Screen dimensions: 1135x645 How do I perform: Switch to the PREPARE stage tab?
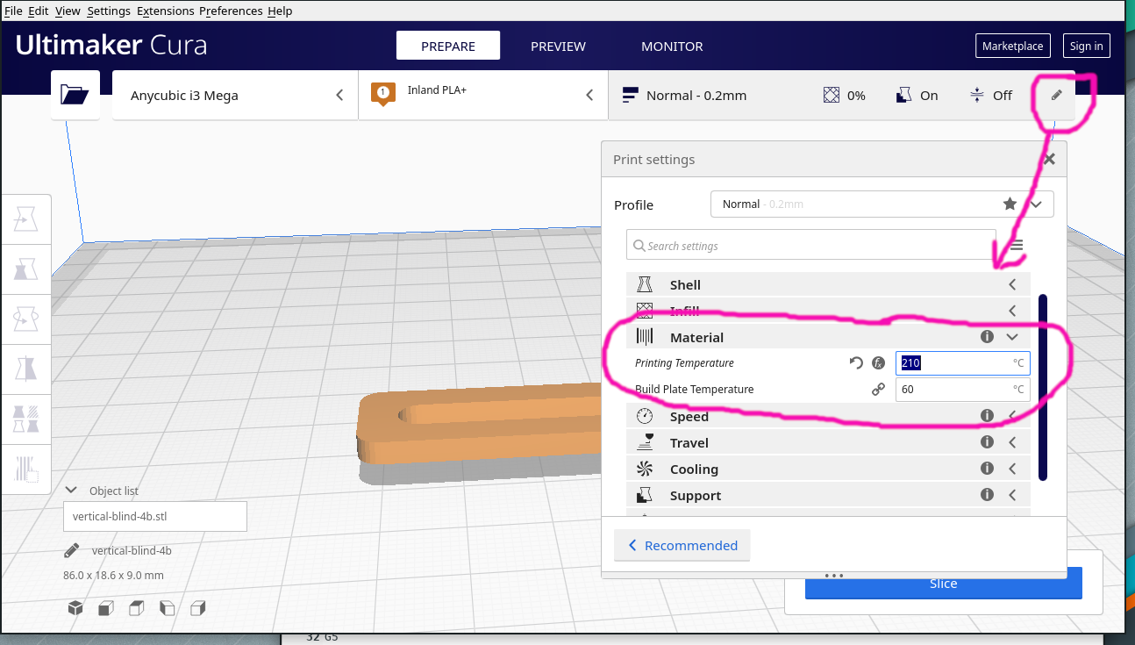pos(448,46)
